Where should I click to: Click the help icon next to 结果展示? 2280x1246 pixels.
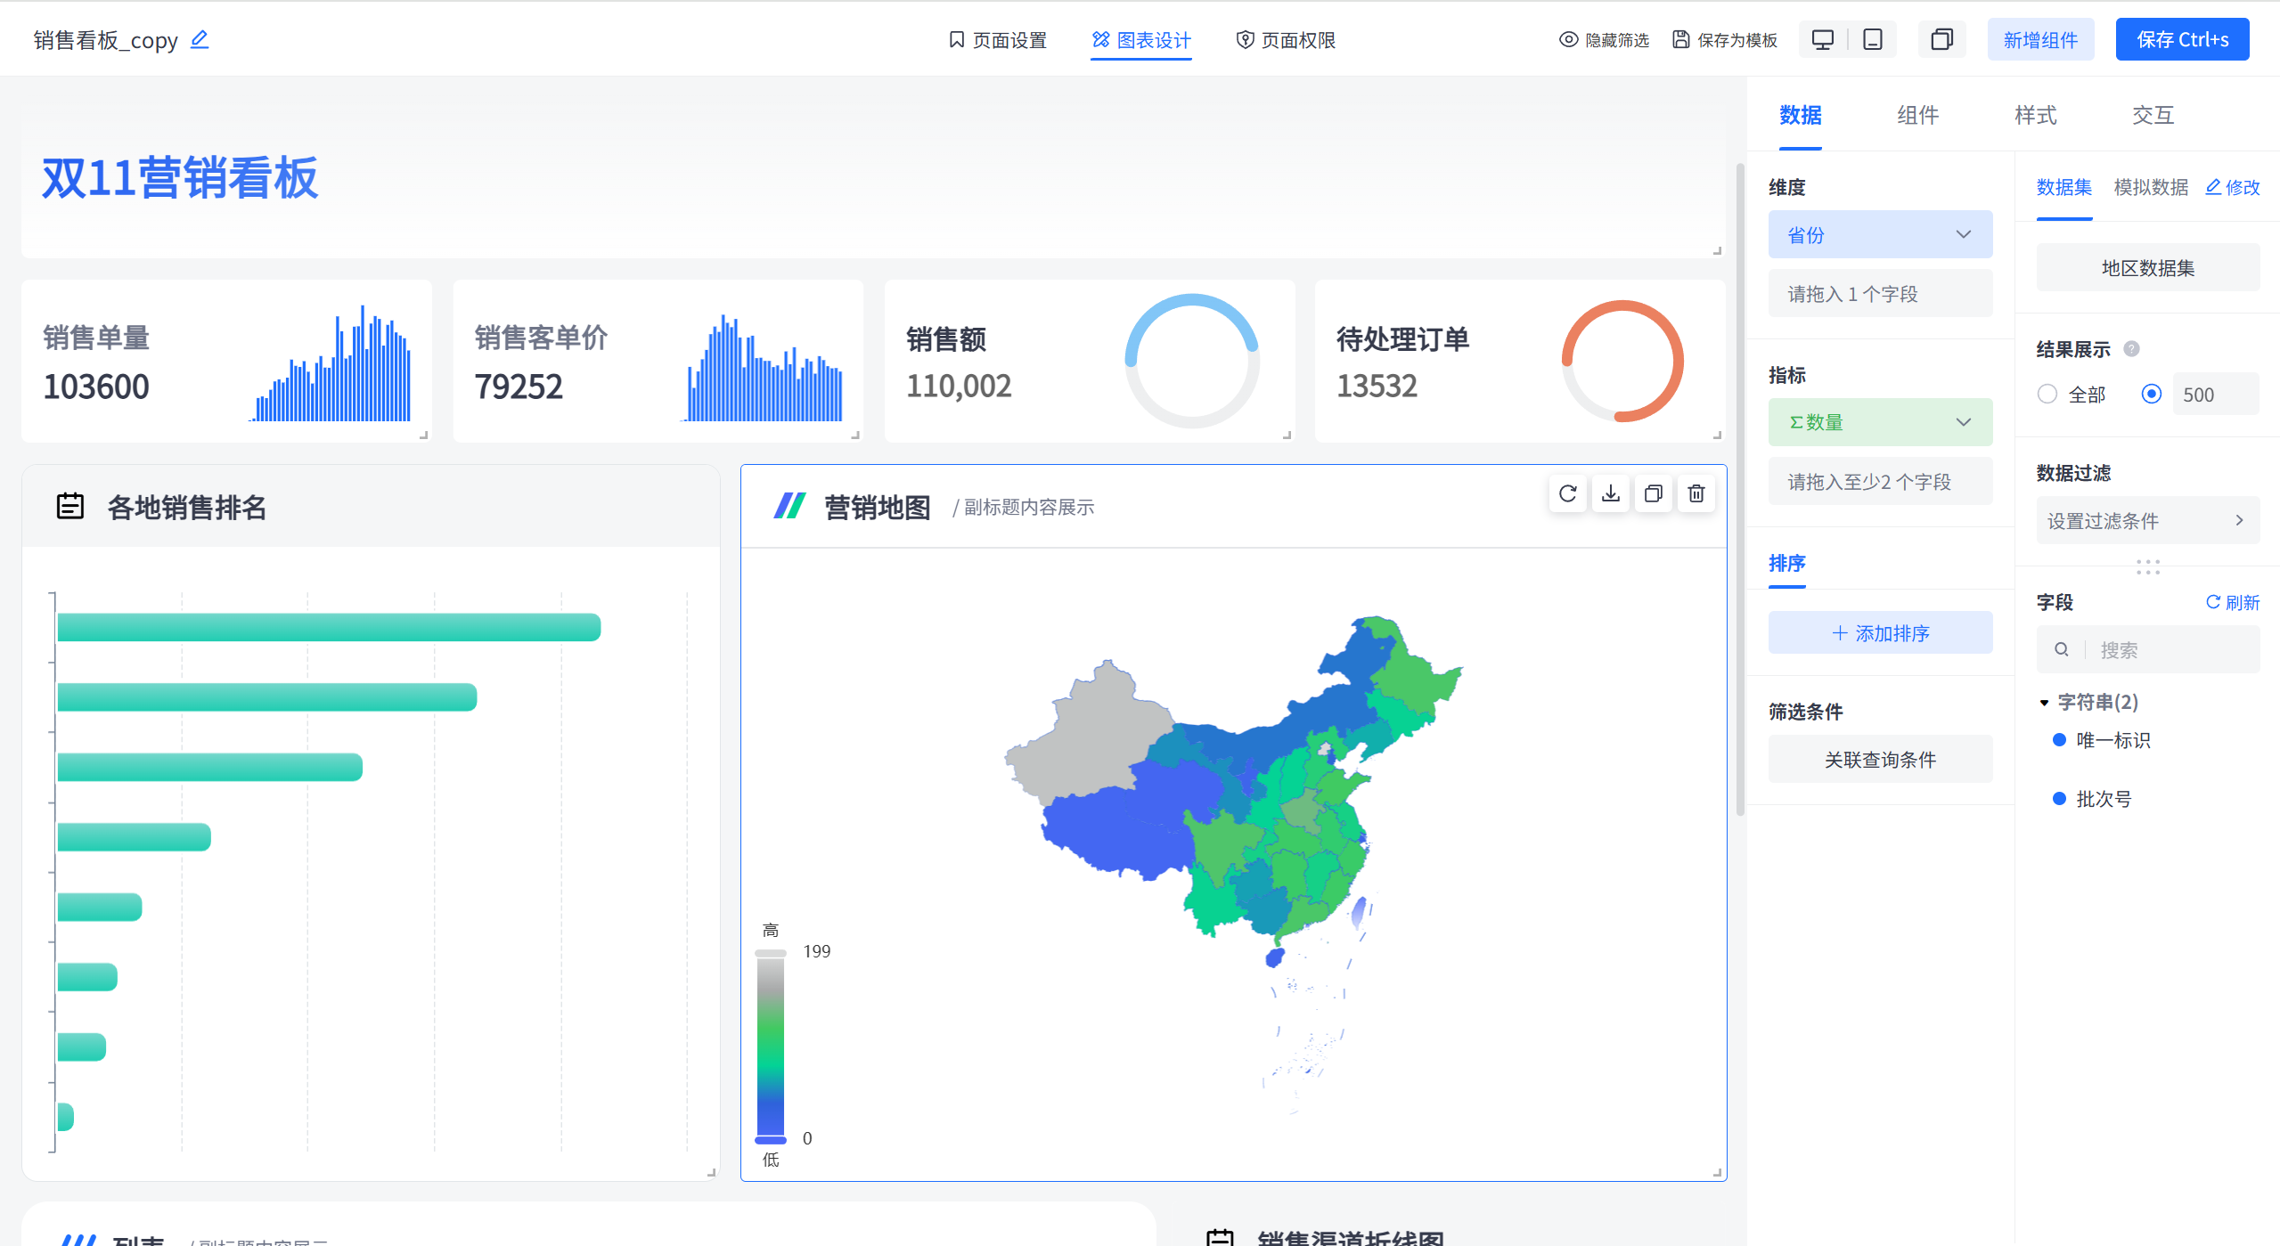[x=2131, y=349]
